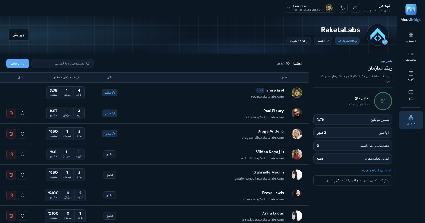Screen dimensions: 425x223
Task: Click the از ۱۴۰۵ خرداد date badge
Action: (x=299, y=41)
